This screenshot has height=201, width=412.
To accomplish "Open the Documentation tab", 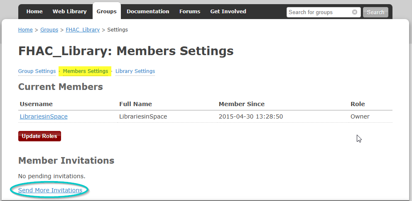I will [x=148, y=12].
